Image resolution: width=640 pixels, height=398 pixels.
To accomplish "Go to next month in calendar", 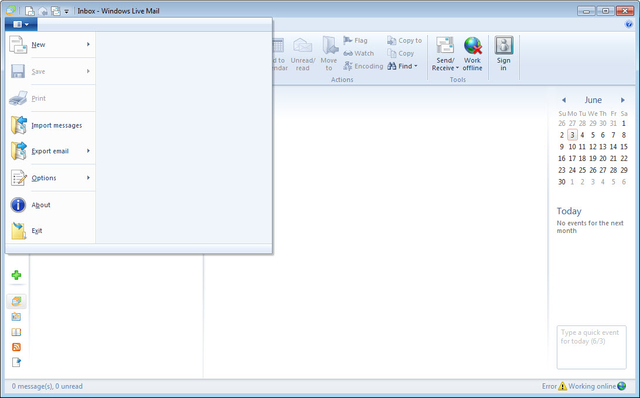I will tap(623, 100).
